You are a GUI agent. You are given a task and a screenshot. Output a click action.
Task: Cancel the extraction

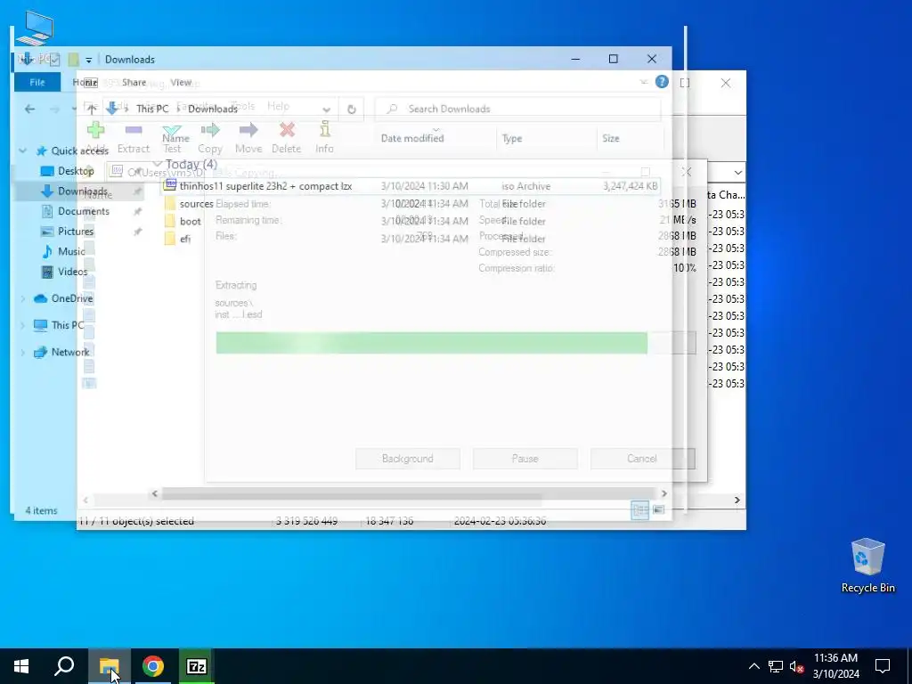pos(642,459)
